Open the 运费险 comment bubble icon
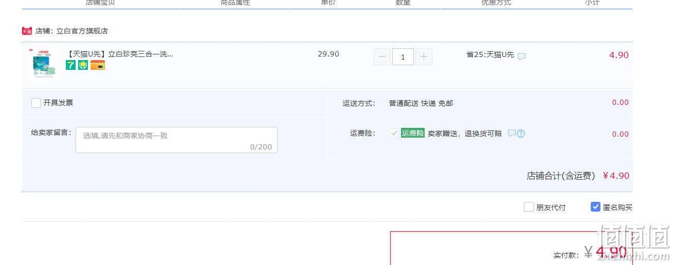 (x=512, y=133)
